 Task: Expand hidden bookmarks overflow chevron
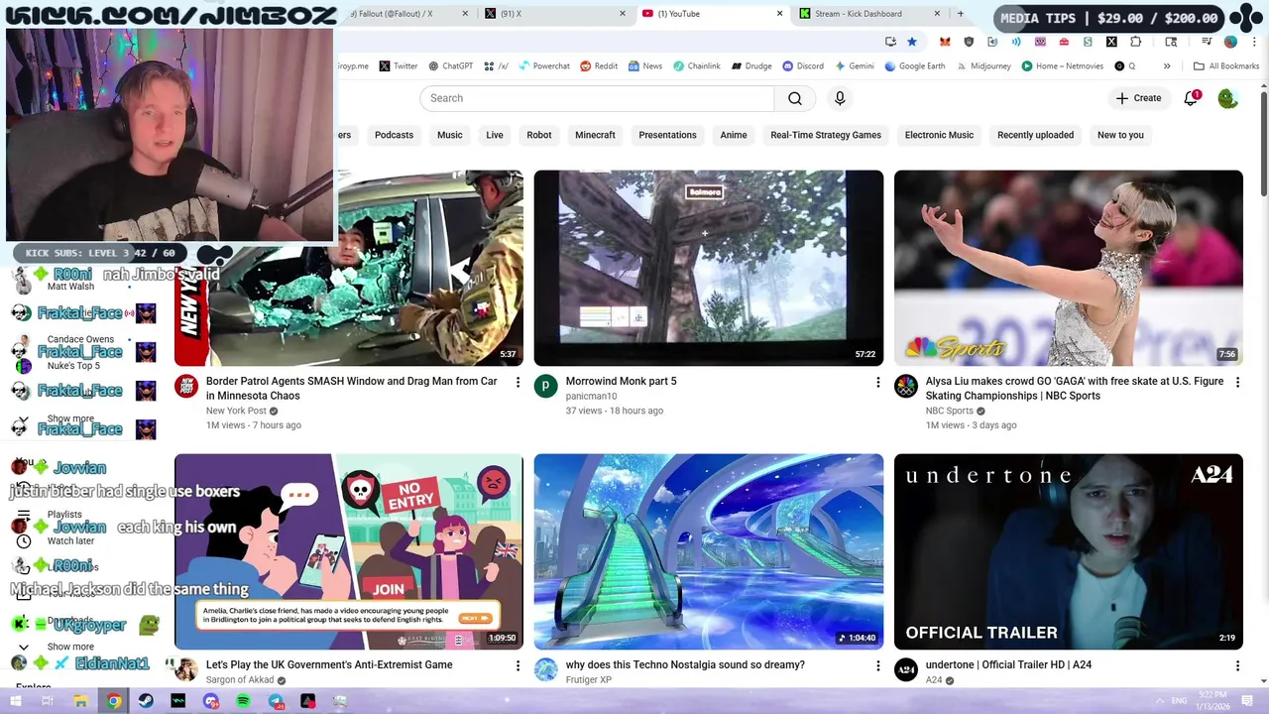pos(1167,66)
